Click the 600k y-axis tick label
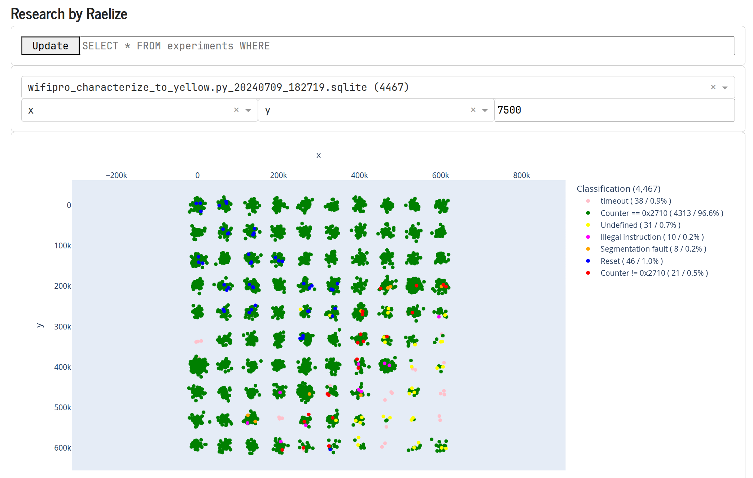 point(62,448)
